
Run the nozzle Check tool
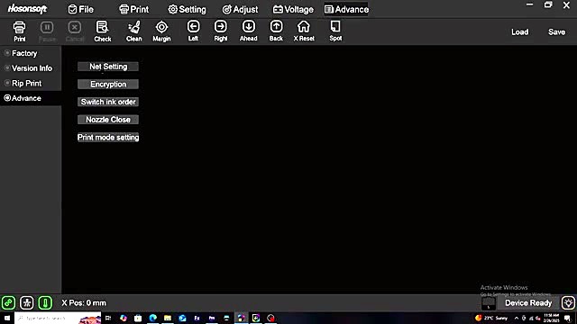tap(102, 31)
